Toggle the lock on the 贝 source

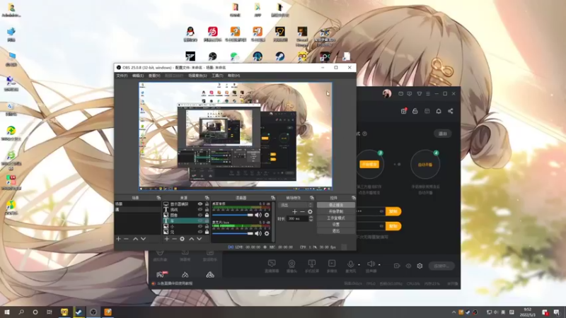[207, 232]
